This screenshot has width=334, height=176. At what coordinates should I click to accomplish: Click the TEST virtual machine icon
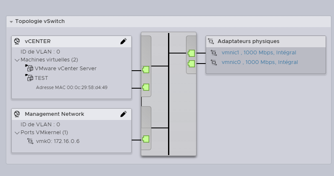tap(29, 78)
